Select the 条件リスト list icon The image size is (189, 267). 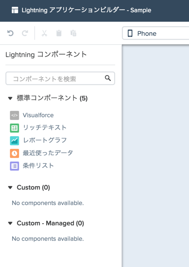click(14, 166)
